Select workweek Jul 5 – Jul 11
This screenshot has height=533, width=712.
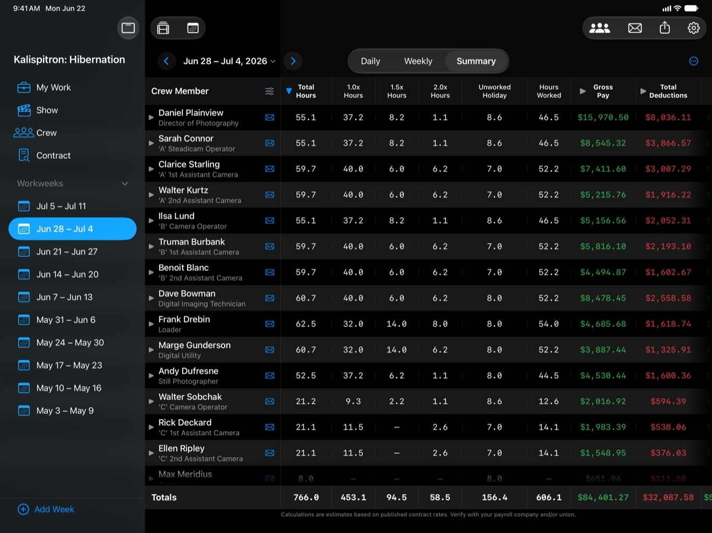click(x=72, y=206)
